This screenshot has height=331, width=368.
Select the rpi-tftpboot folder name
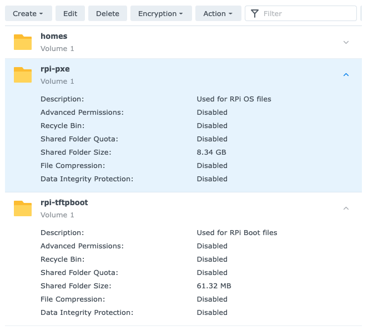point(64,202)
